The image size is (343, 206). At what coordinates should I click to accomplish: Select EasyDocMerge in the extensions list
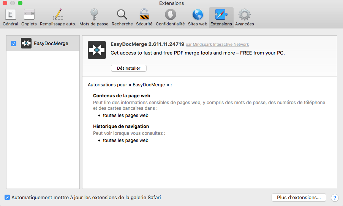(43, 43)
